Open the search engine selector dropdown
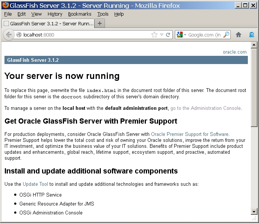259x223 pixels. (x=181, y=35)
